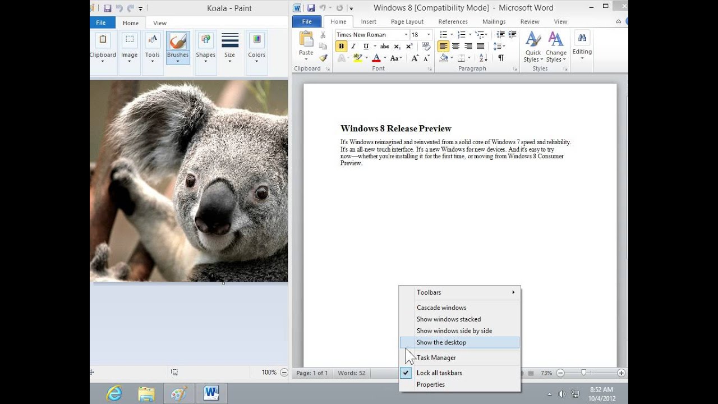Apply superscript formatting in Word
This screenshot has height=404, width=718.
pyautogui.click(x=409, y=47)
